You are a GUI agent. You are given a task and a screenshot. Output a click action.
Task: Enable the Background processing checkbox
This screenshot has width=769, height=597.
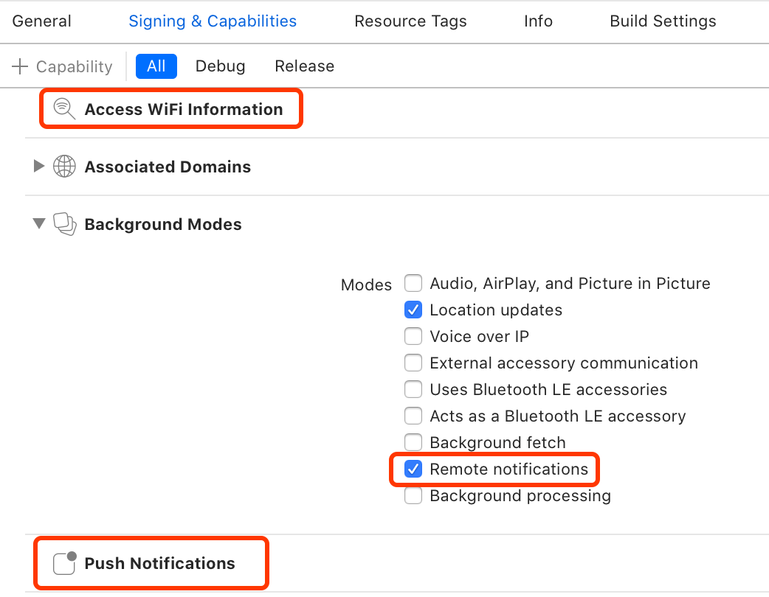[413, 496]
